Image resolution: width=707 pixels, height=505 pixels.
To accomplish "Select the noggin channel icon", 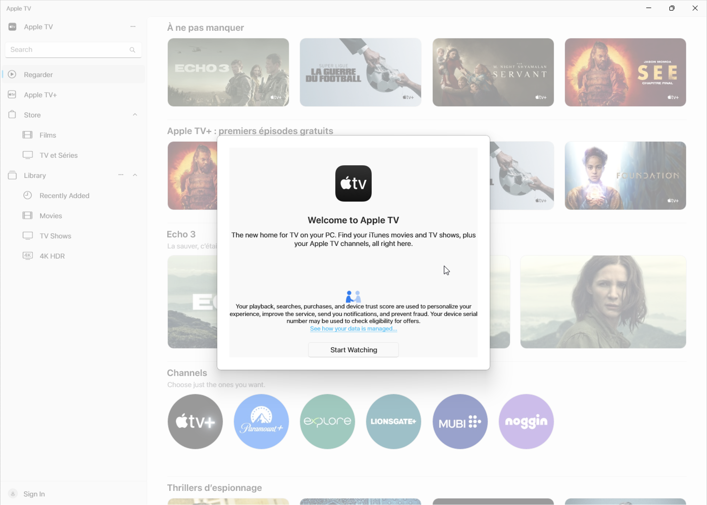I will coord(526,422).
